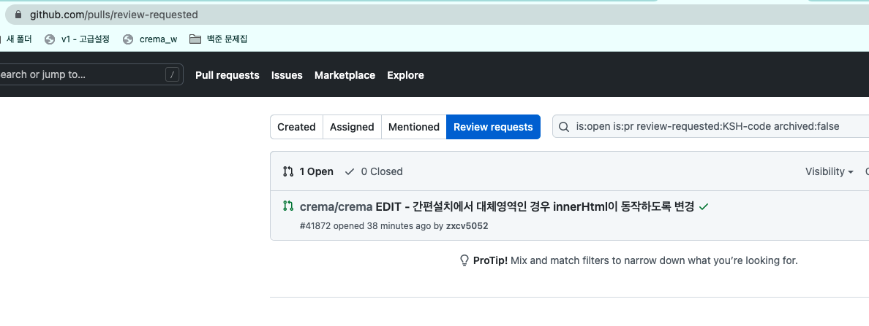Open the crema/crema repository link
Viewport: 869px width, 326px height.
pos(336,206)
